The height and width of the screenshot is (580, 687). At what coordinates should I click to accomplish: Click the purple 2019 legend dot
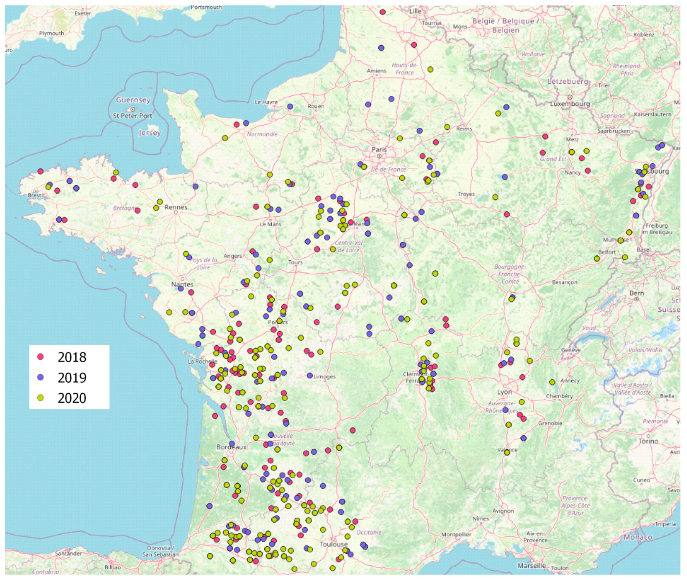coord(41,377)
